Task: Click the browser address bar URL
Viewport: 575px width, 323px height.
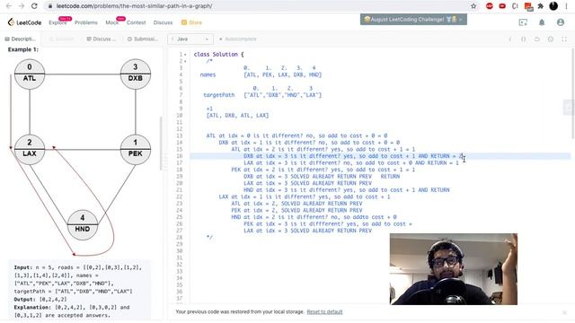Action: point(134,6)
